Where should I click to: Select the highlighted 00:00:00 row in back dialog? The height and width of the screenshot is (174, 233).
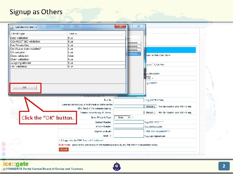click(x=134, y=54)
